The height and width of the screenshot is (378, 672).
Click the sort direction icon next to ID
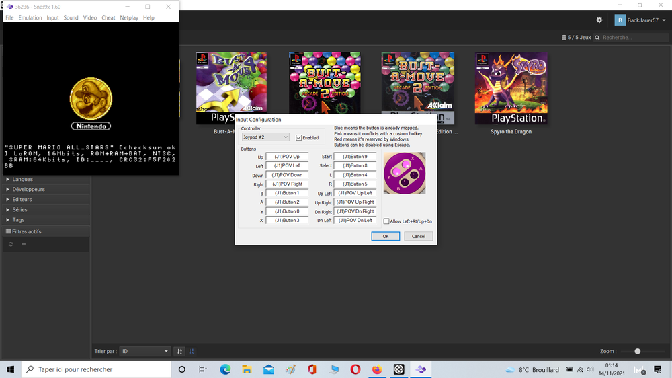click(x=179, y=351)
